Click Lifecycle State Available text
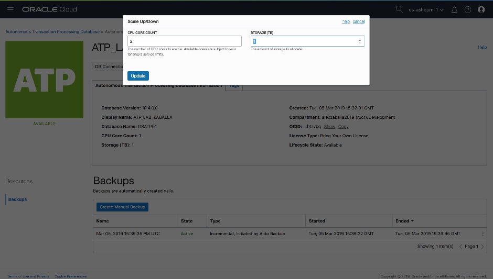 click(315, 145)
